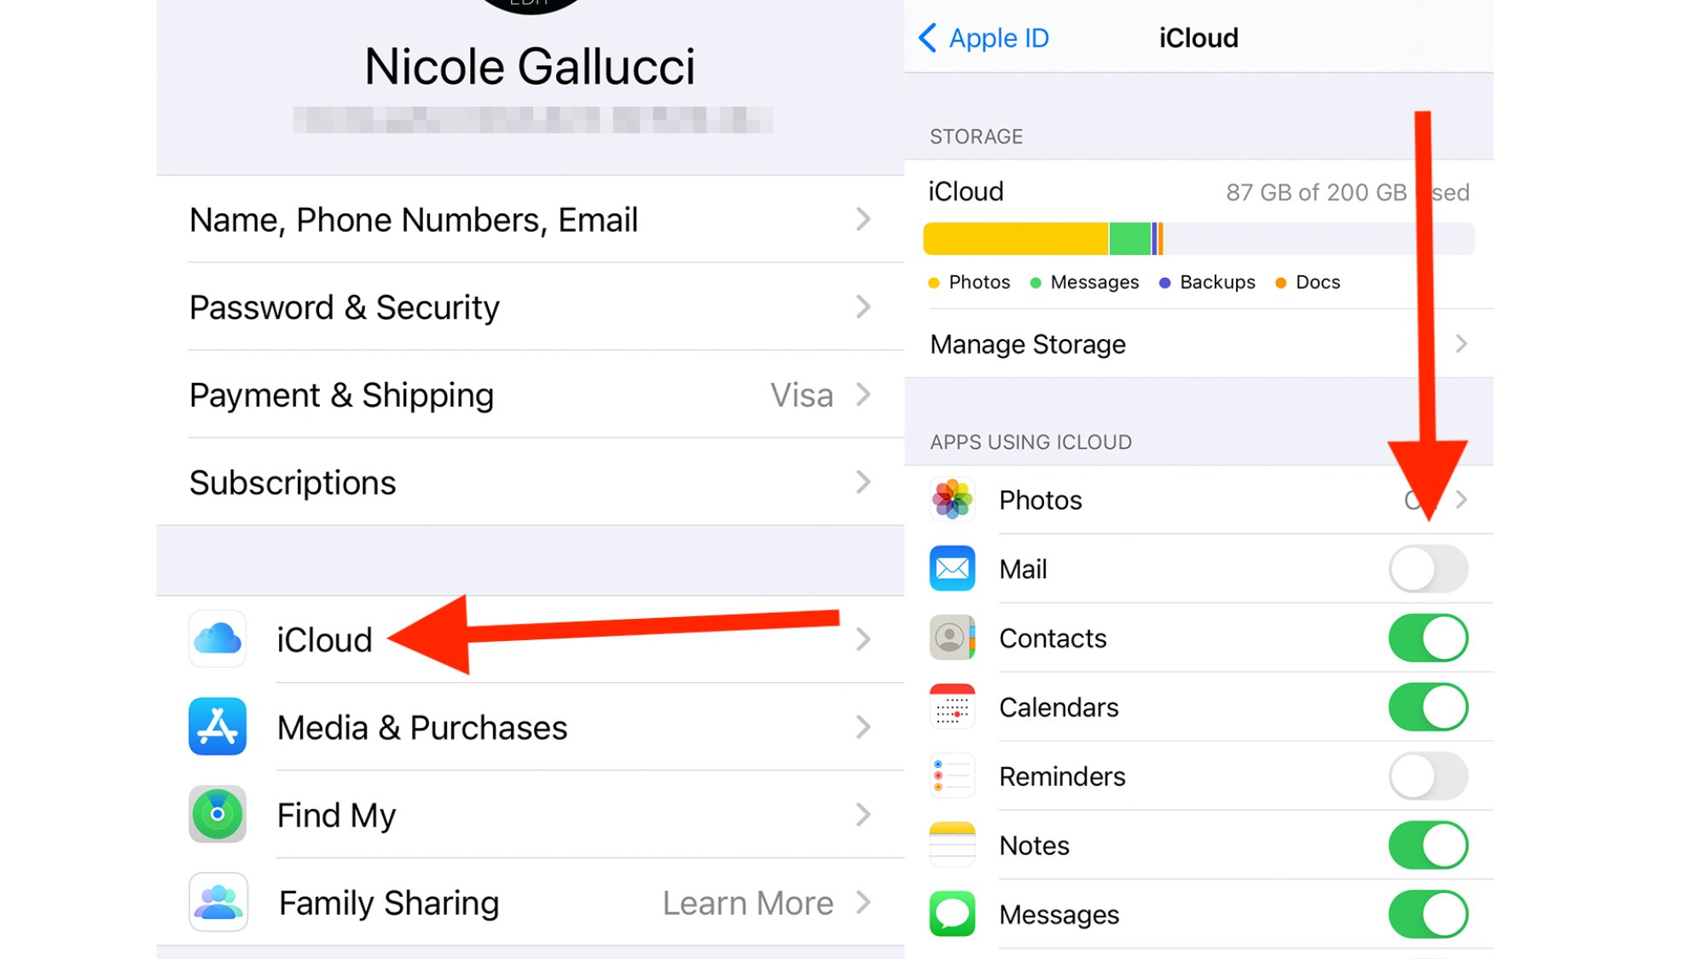Tap the Calendars app icon
The width and height of the screenshot is (1706, 959).
tap(952, 707)
